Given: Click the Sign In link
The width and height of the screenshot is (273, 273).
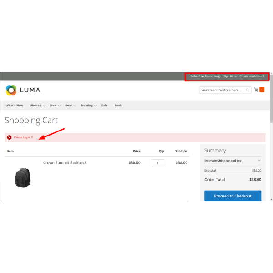Looking at the screenshot, I should 228,76.
